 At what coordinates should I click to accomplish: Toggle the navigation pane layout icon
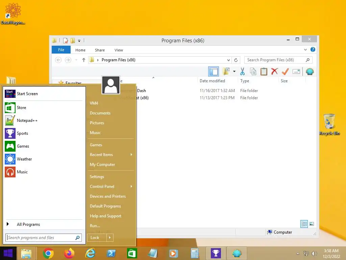tap(214, 71)
